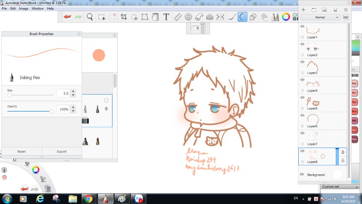Open the Color Editor wheel in toolbar
The height and width of the screenshot is (204, 362).
tap(286, 17)
